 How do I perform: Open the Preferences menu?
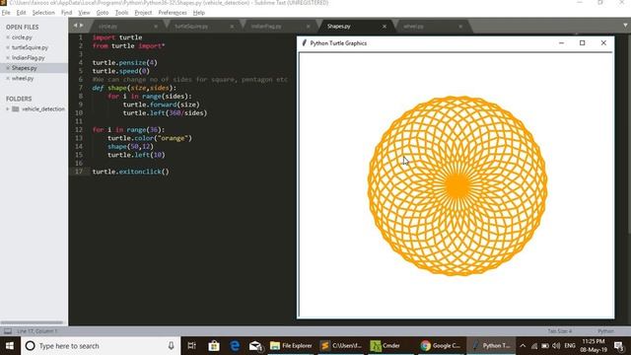[x=173, y=13]
